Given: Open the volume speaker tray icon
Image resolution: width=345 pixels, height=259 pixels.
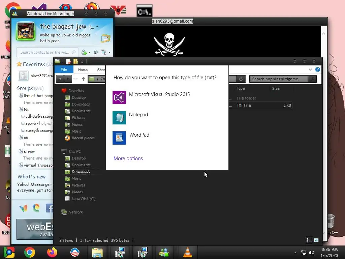Looking at the screenshot, I should (x=312, y=252).
